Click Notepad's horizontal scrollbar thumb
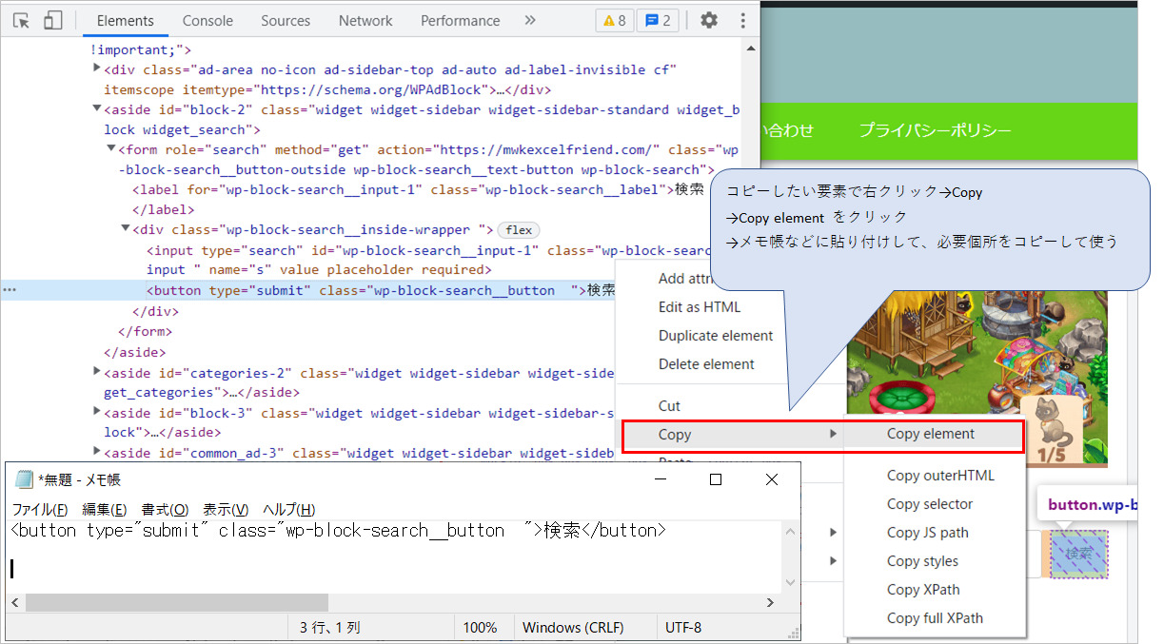Screen dimensions: 1164x644 (x=177, y=603)
